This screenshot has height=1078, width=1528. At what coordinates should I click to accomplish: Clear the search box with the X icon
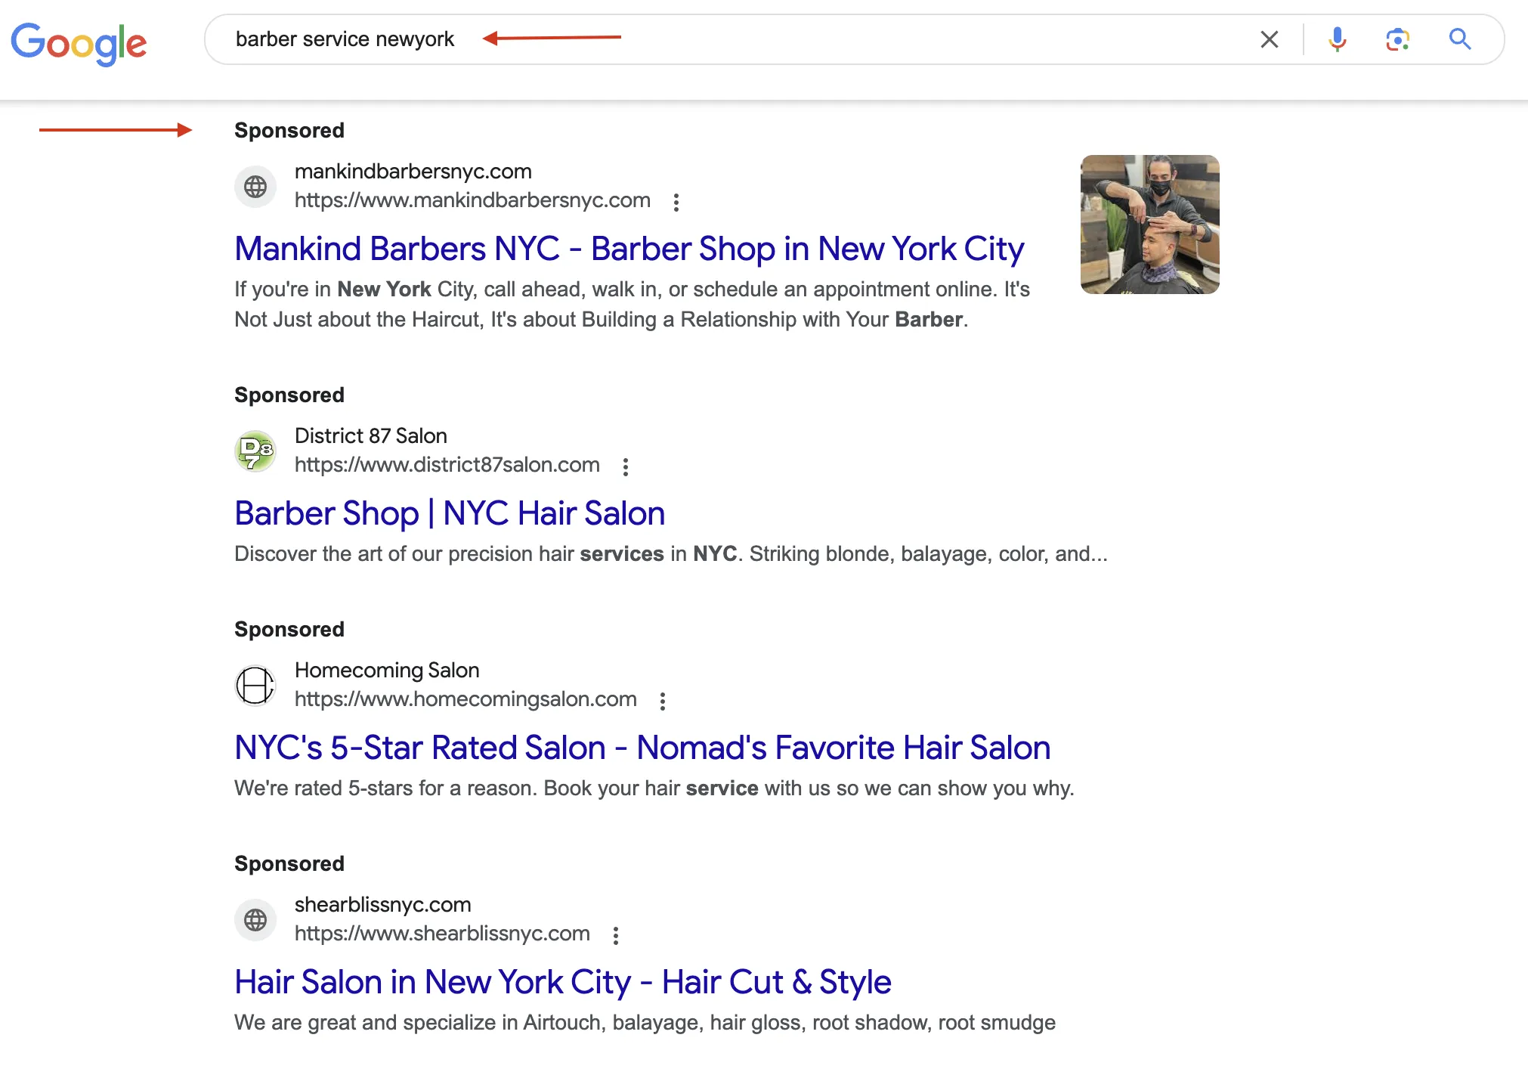(1270, 39)
